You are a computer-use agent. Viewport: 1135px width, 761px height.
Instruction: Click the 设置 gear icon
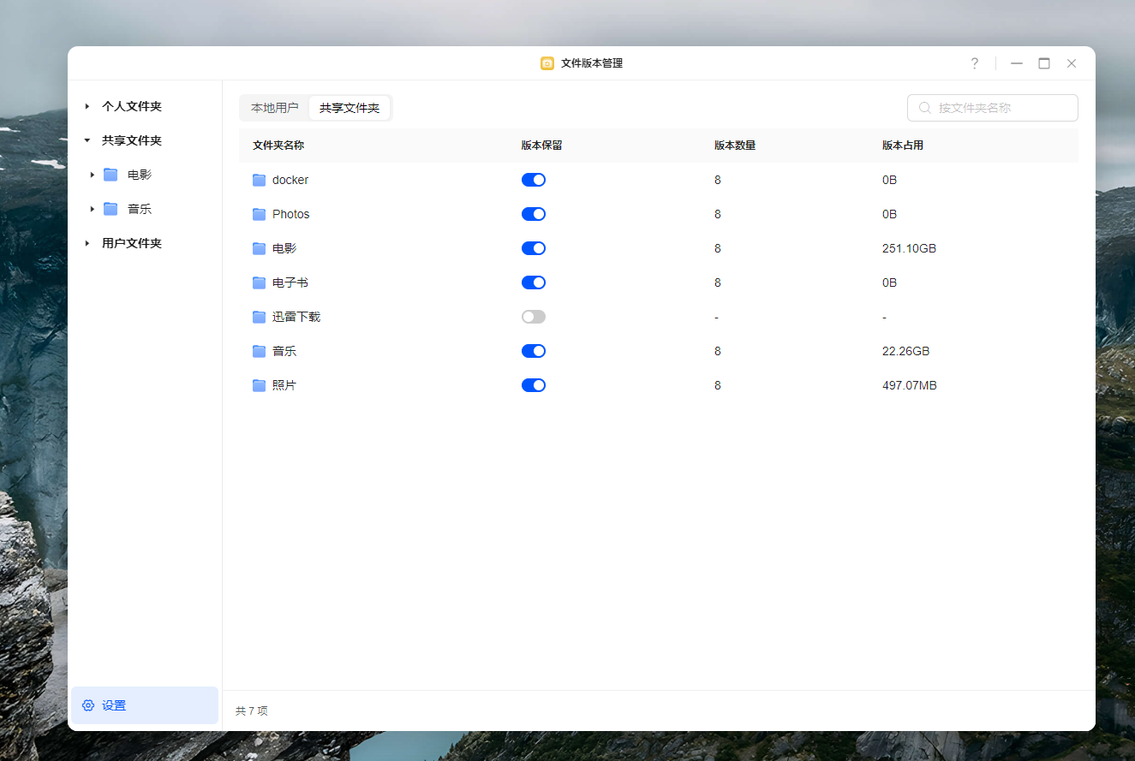click(x=88, y=705)
